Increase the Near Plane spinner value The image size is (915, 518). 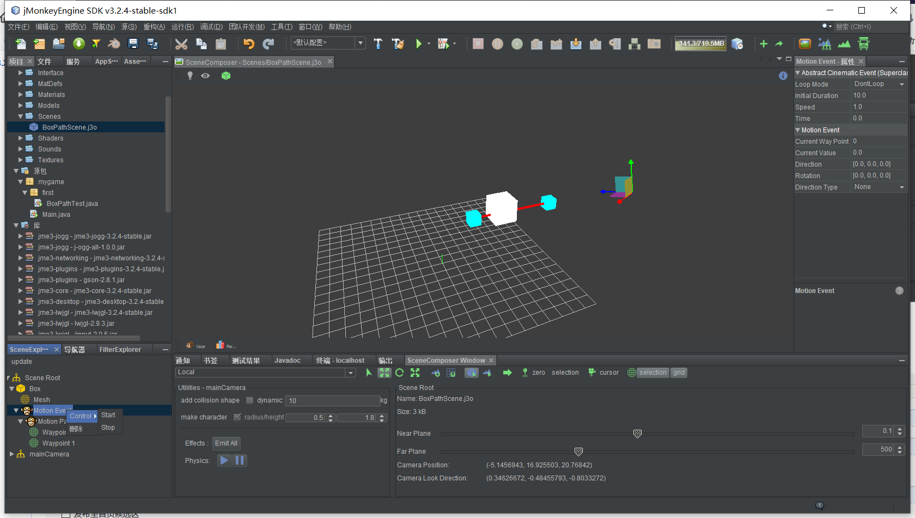coord(900,429)
